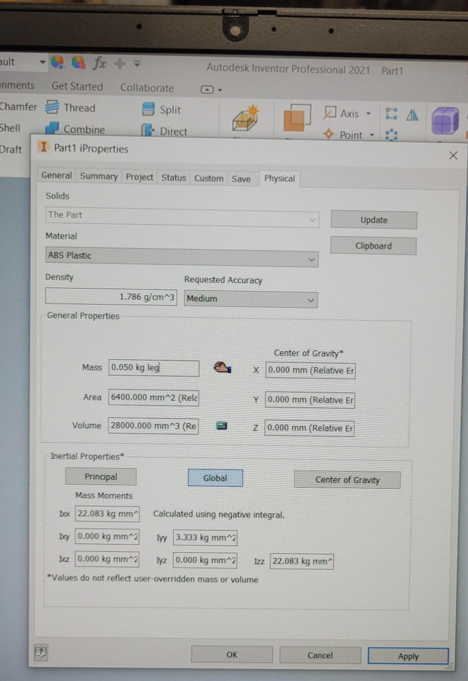Expand the Axis dropdown arrow
This screenshot has height=681, width=468.
(369, 114)
